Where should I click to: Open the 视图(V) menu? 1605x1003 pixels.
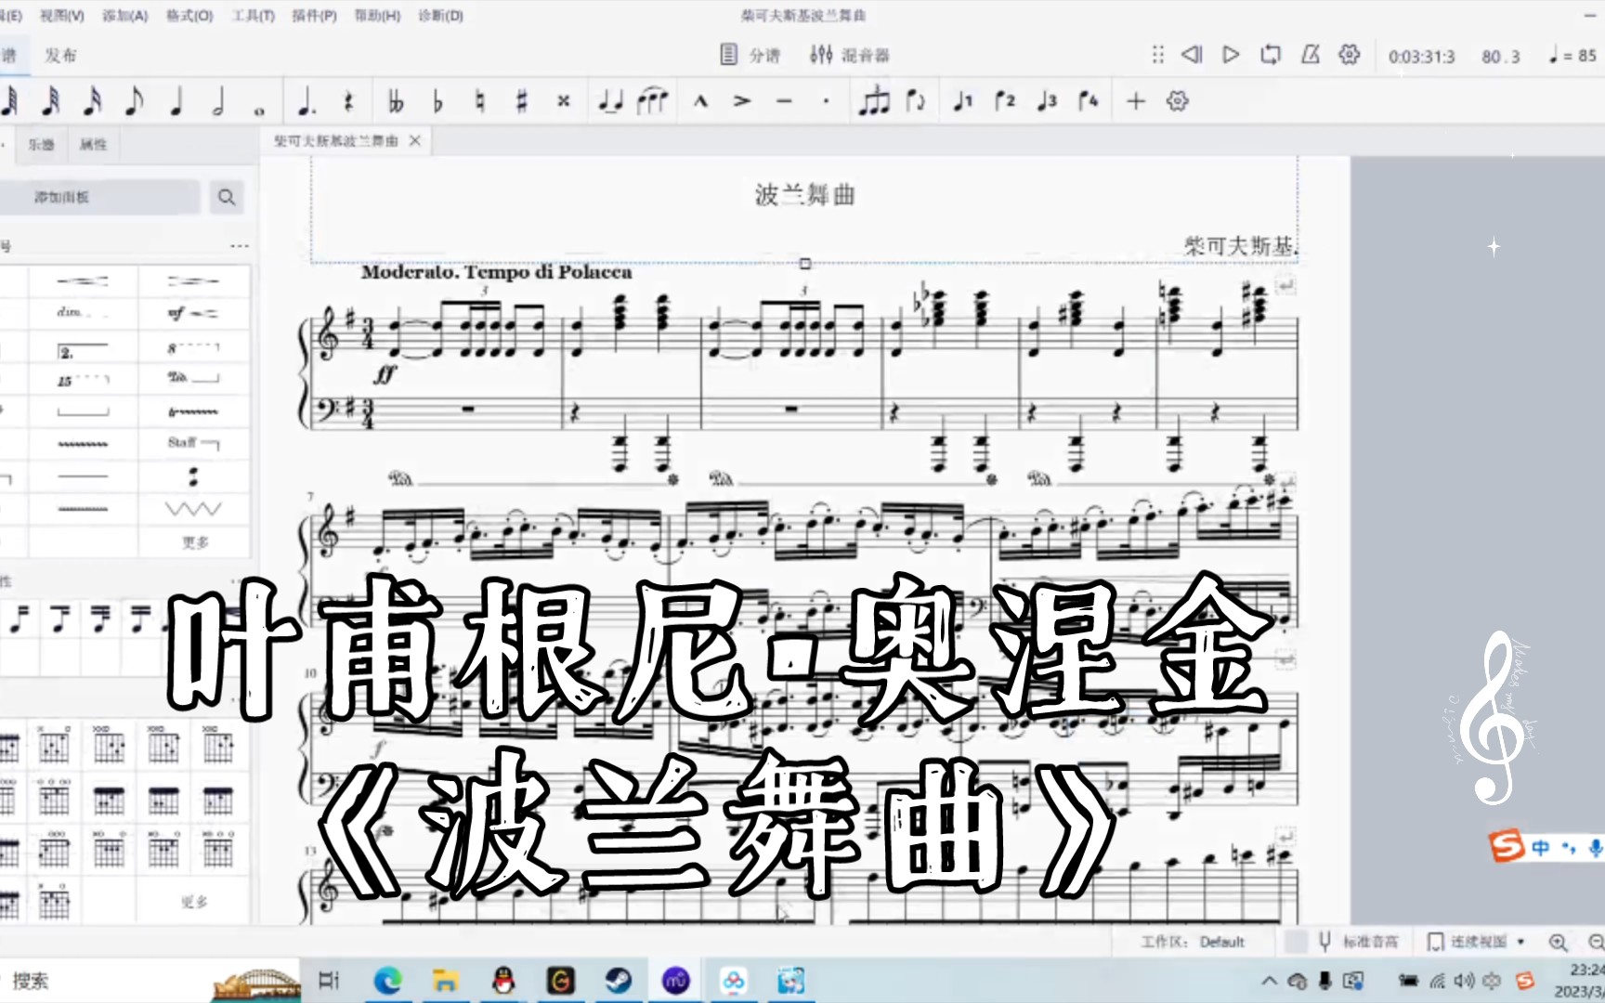[62, 16]
